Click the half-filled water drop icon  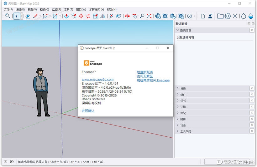(251, 16)
